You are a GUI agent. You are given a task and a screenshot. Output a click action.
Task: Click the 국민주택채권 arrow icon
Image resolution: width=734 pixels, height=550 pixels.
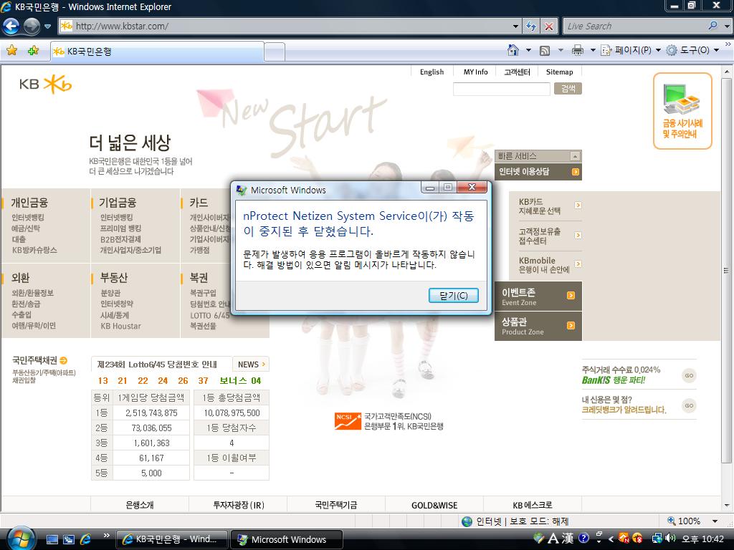[x=63, y=360]
